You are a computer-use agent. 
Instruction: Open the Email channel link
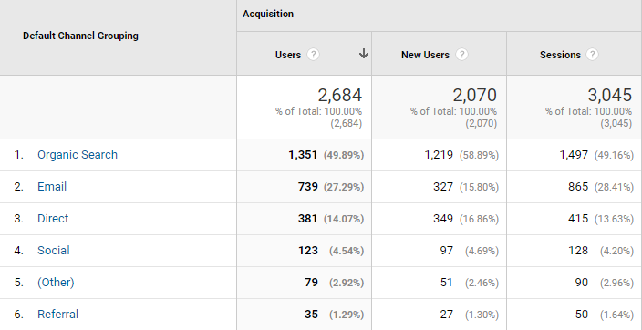(x=52, y=187)
